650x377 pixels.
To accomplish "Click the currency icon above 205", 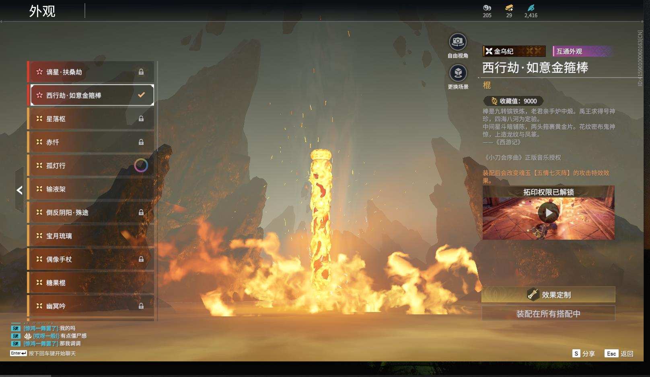I will point(487,8).
